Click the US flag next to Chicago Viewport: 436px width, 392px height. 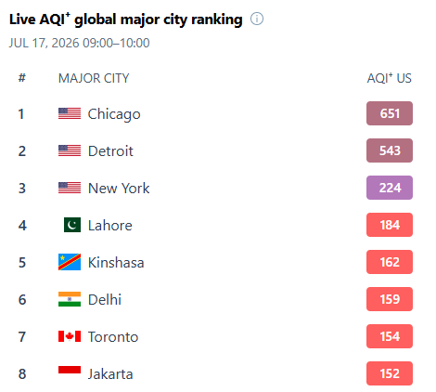(x=70, y=113)
